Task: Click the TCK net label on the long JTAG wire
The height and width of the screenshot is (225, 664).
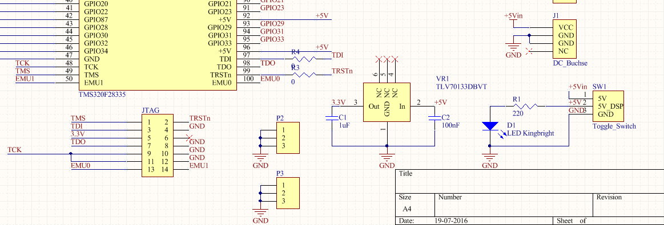Action: (14, 150)
